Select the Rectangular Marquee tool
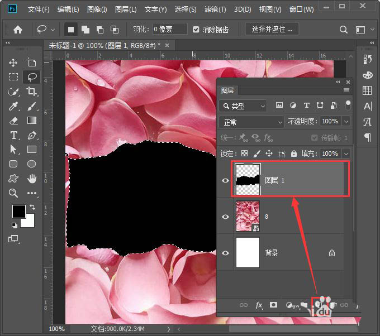380x336 pixels. coord(13,77)
